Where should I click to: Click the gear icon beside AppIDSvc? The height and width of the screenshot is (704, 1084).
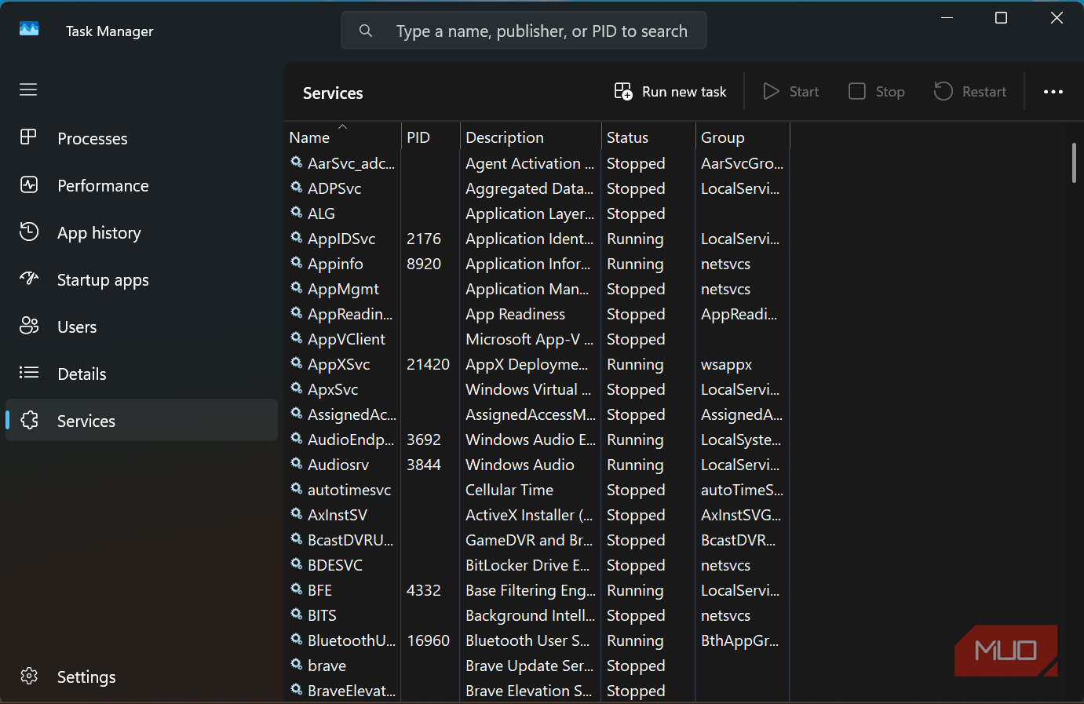coord(297,237)
